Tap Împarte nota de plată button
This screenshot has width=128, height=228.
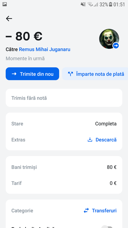(95, 74)
